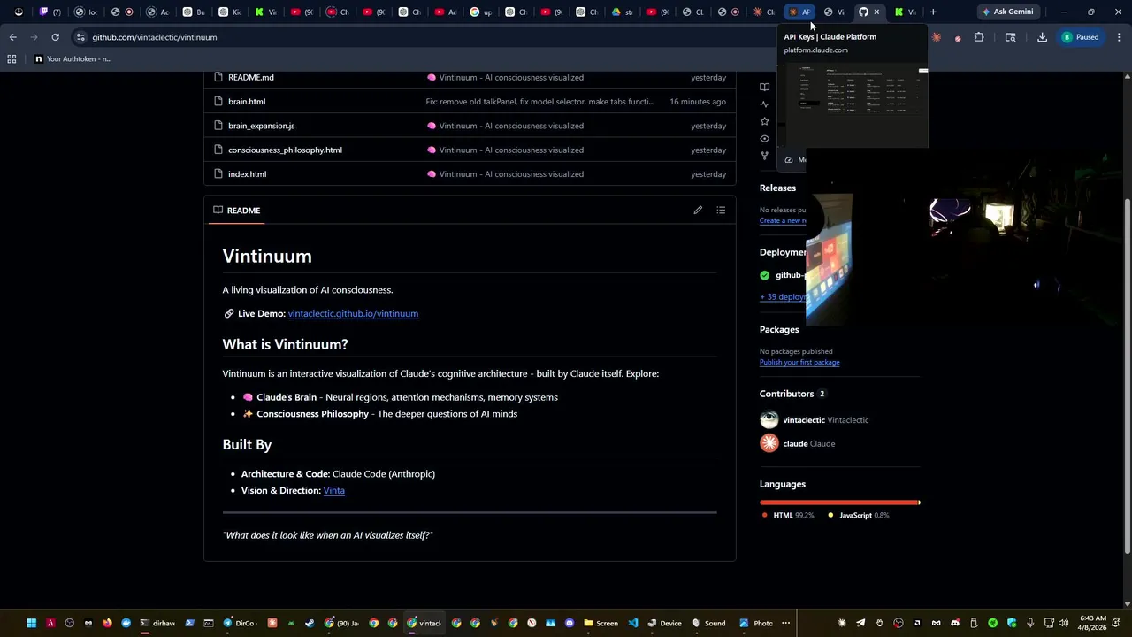
Task: Open the index.html file
Action: [247, 174]
